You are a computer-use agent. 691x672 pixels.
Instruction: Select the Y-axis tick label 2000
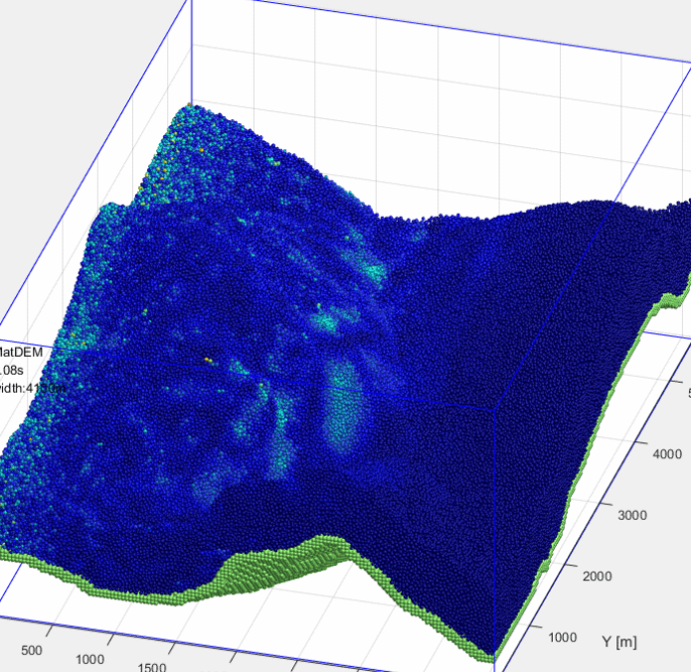pyautogui.click(x=598, y=577)
